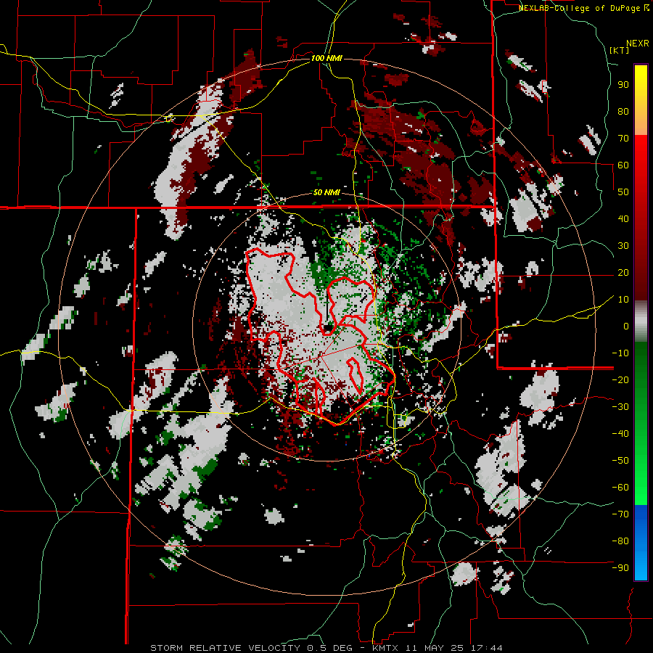Click the 70 value on the velocity scale
This screenshot has height=653, width=653.
623,139
